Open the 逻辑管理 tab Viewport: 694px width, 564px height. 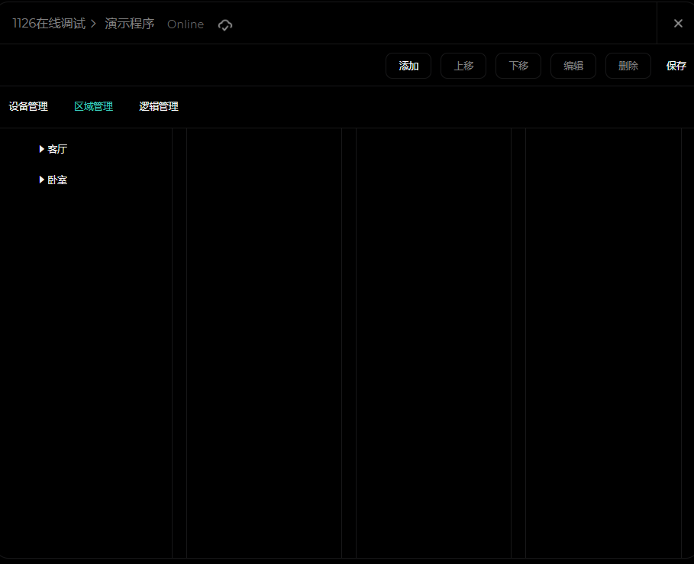(159, 106)
